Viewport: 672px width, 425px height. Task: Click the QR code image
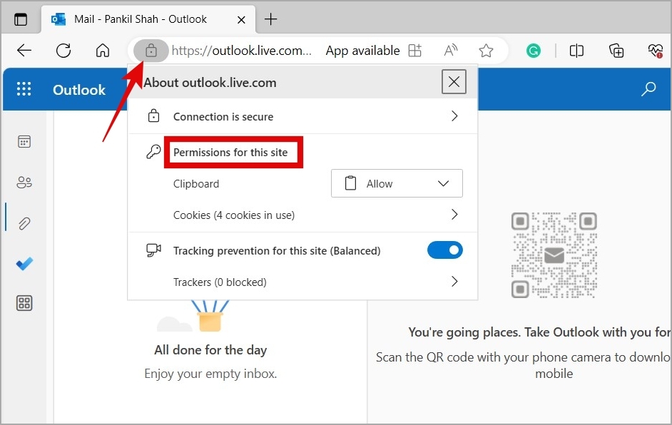(554, 255)
